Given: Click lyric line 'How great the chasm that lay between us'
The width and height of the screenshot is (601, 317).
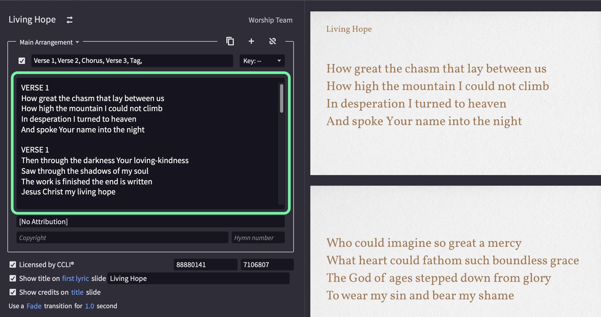Looking at the screenshot, I should [x=93, y=98].
